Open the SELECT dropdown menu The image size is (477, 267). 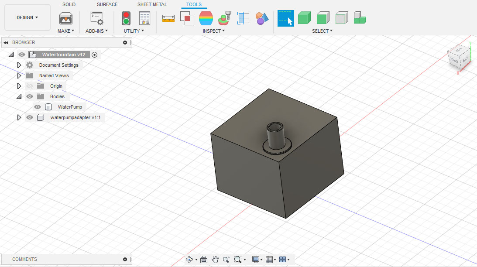click(x=322, y=31)
